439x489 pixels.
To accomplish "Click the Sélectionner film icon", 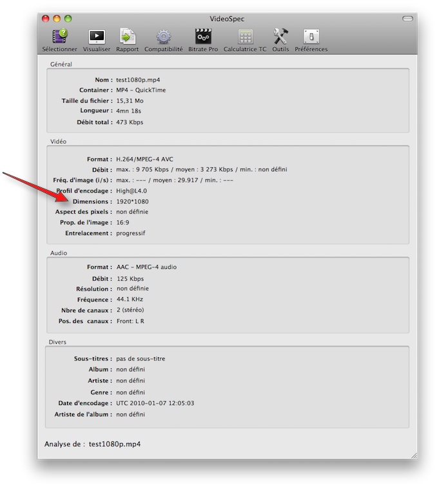I will coord(59,37).
